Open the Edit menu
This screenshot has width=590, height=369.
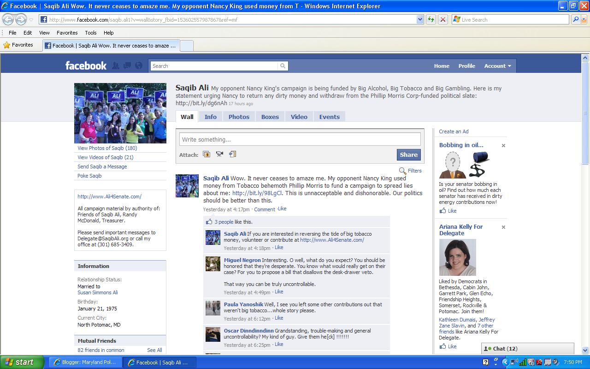pyautogui.click(x=28, y=33)
